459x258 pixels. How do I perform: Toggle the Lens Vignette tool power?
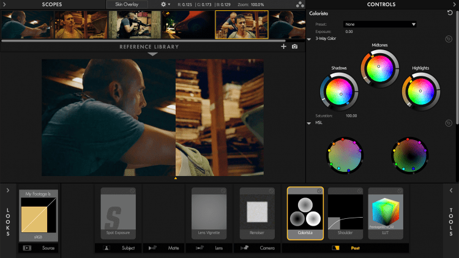pyautogui.click(x=223, y=191)
